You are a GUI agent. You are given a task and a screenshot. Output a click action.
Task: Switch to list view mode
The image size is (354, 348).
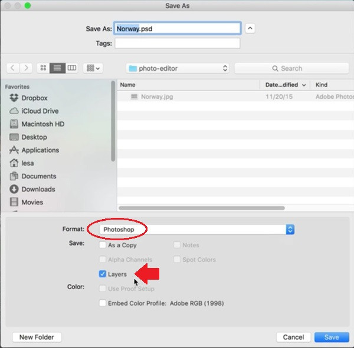click(x=57, y=68)
